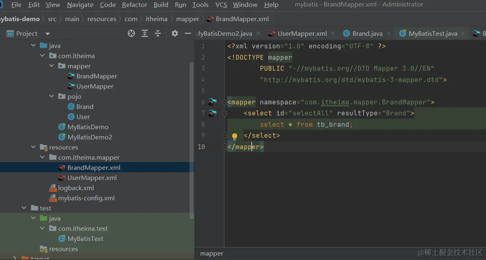Screen dimensions: 486x260
Task: Switch to the Brand.java tab
Action: point(363,33)
